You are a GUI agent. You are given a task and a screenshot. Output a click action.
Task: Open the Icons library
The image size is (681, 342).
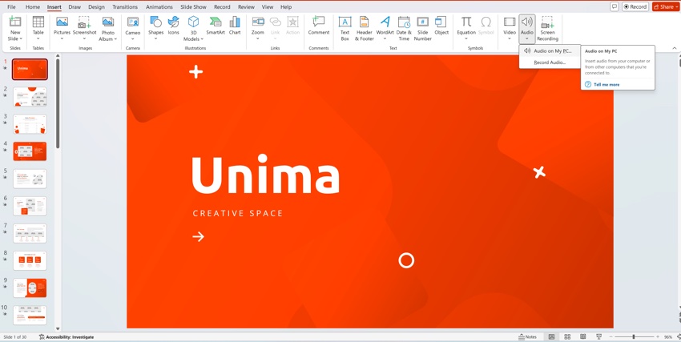point(173,26)
